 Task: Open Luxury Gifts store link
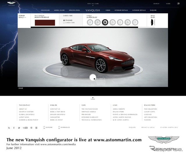click(149, 112)
